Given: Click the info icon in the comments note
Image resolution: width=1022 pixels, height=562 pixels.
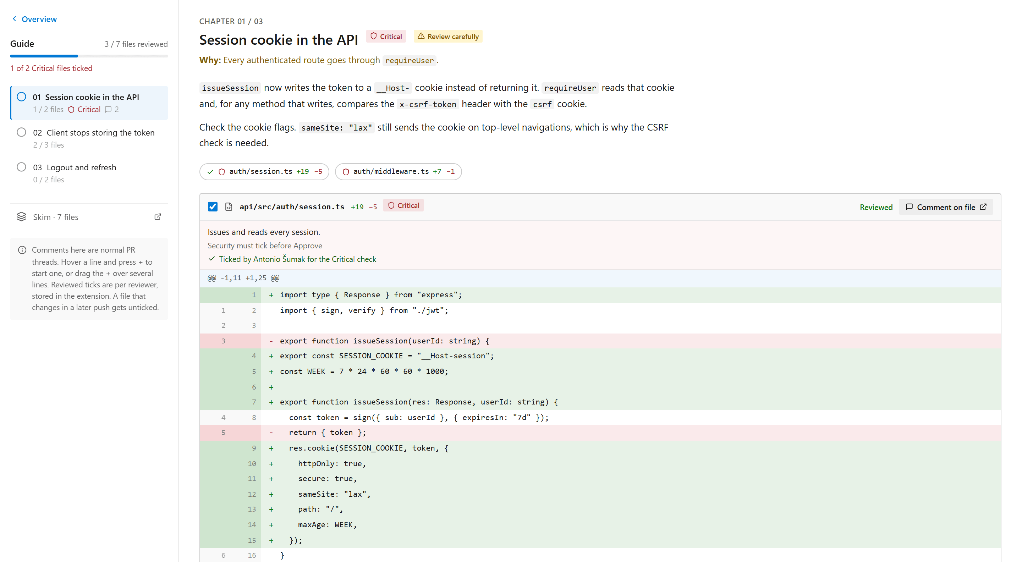Looking at the screenshot, I should [x=22, y=250].
